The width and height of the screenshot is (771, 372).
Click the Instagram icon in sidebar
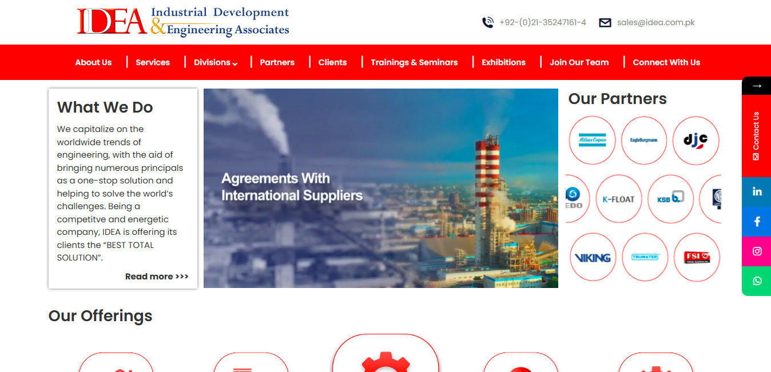(757, 251)
